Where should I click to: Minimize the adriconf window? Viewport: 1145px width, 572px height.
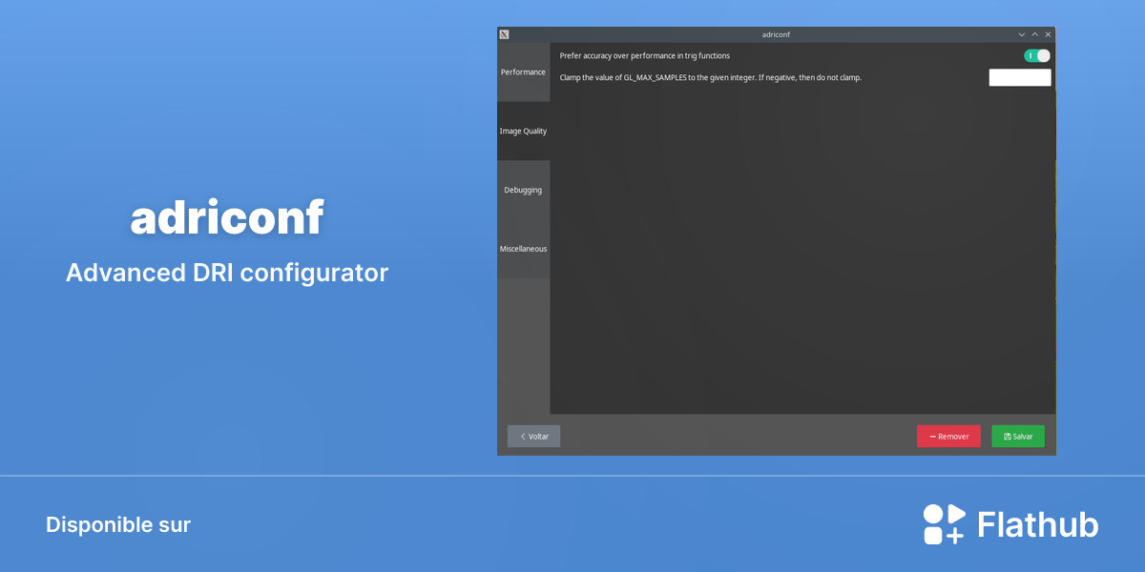coord(1022,34)
